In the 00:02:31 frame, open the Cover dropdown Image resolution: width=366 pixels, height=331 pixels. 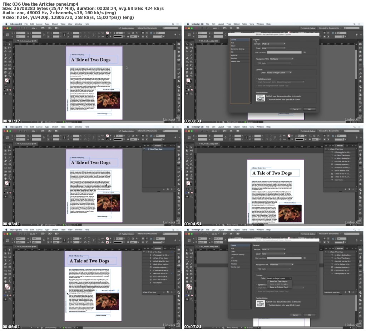pyautogui.click(x=273, y=48)
